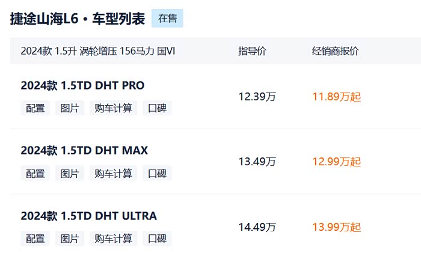Click the 12.99万起 dealer price
The height and width of the screenshot is (262, 421).
coord(336,162)
